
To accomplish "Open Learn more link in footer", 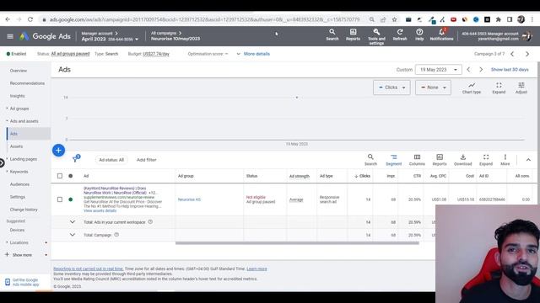I will click(256, 268).
